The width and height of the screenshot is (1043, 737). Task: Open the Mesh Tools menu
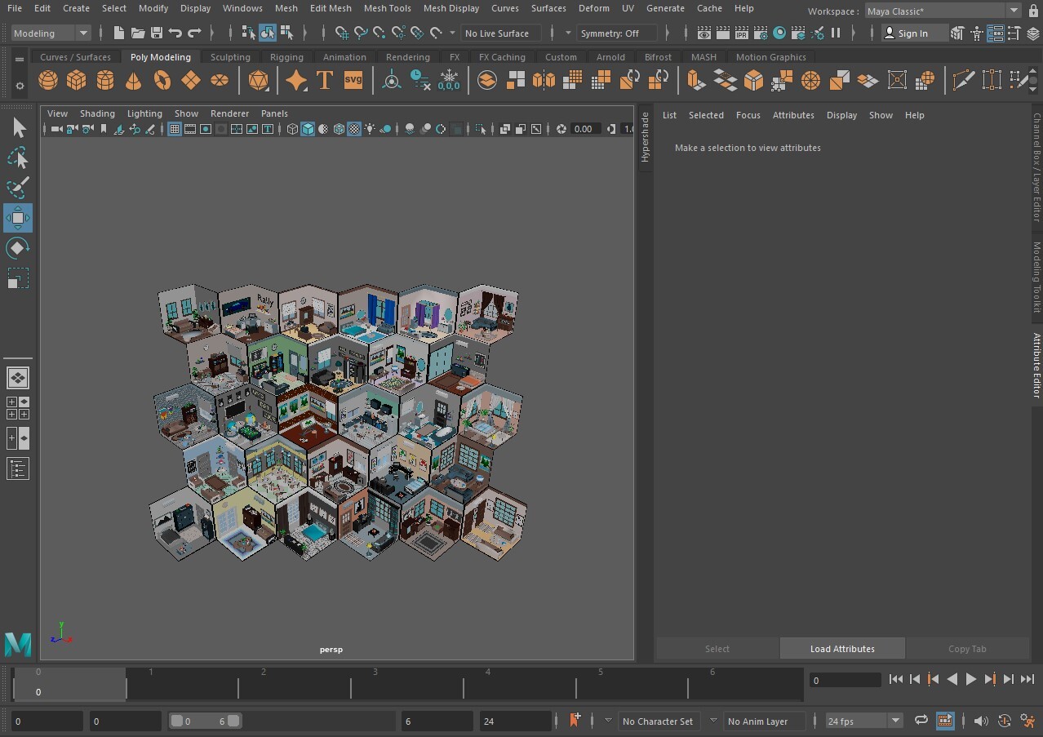click(387, 8)
